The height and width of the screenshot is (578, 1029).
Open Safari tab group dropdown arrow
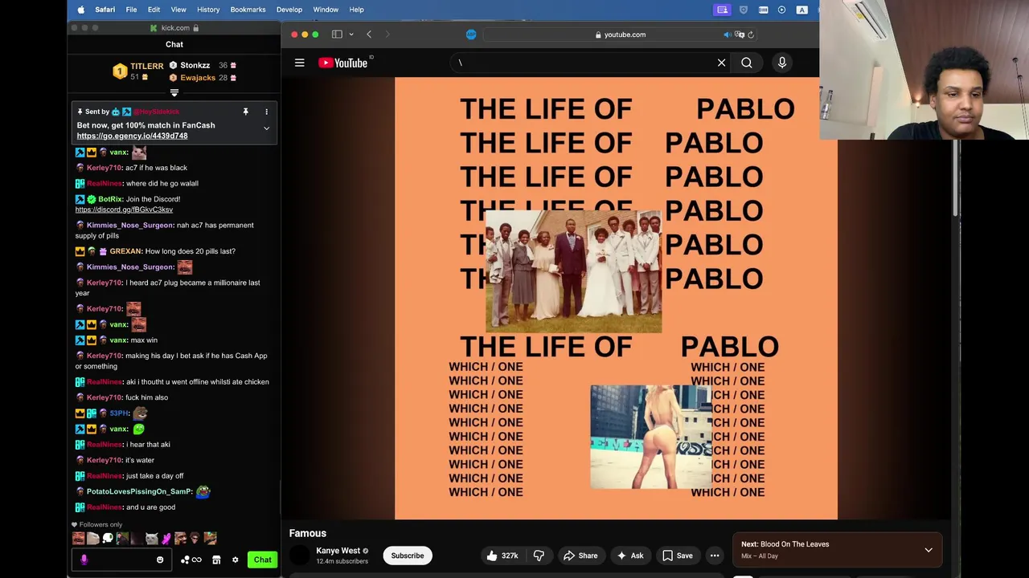(350, 35)
